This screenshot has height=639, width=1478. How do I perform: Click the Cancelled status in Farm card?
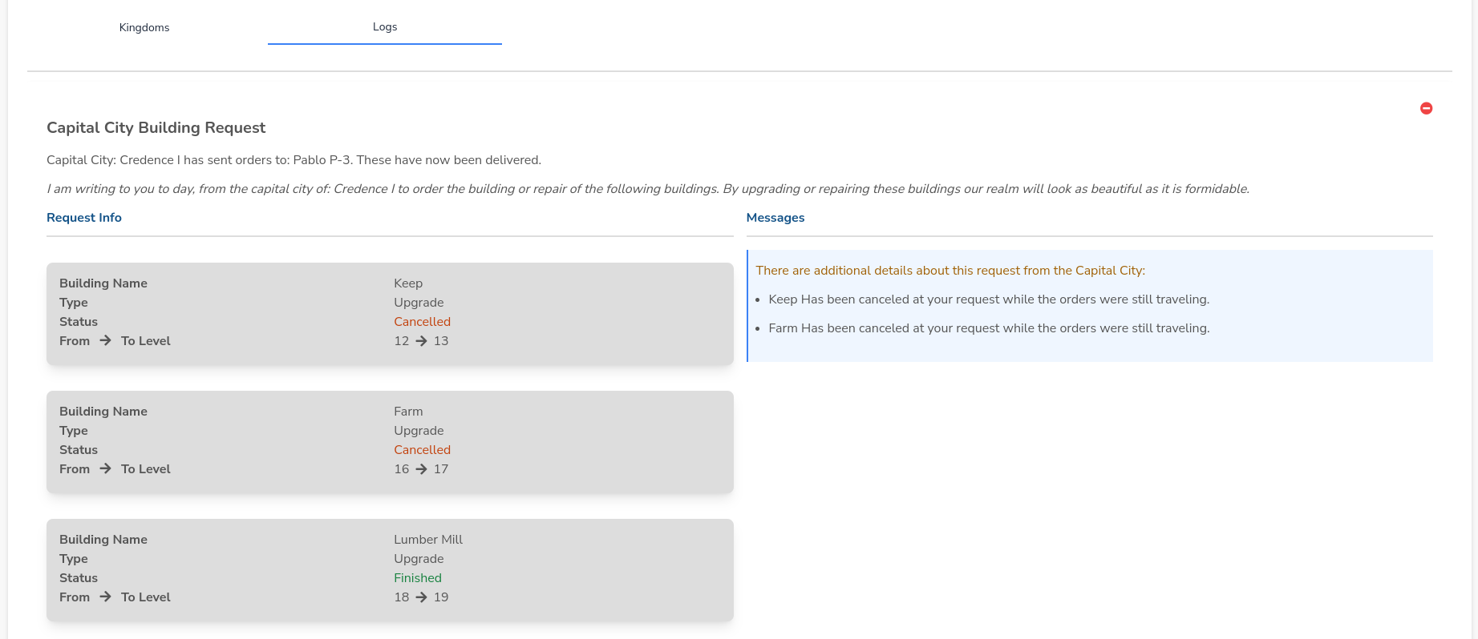point(422,450)
